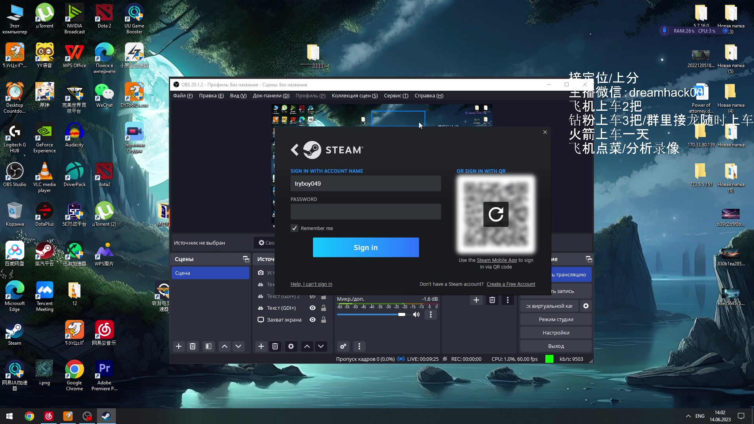The width and height of the screenshot is (754, 424).
Task: Lock the Текст (GDI+) source
Action: (x=324, y=308)
